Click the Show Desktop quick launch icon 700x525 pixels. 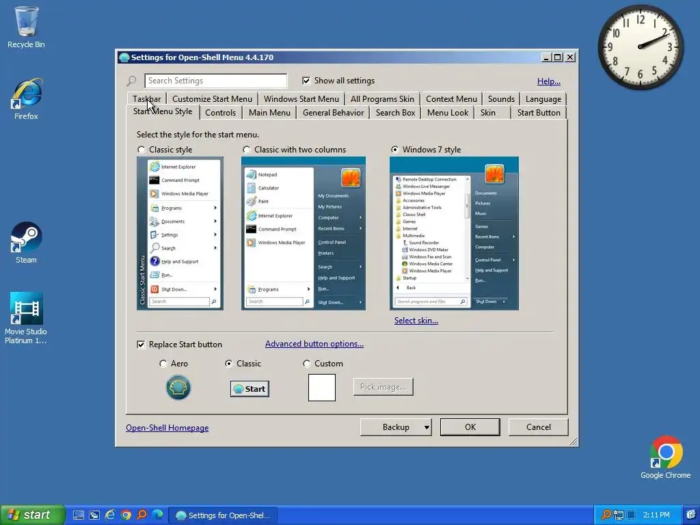[x=79, y=515]
